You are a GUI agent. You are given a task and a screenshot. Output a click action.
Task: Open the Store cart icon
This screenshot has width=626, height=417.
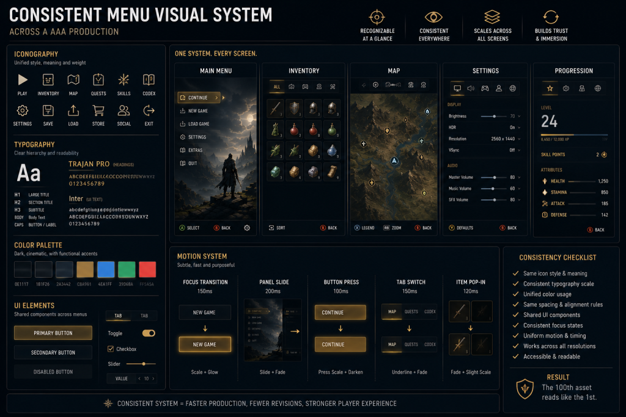[98, 111]
